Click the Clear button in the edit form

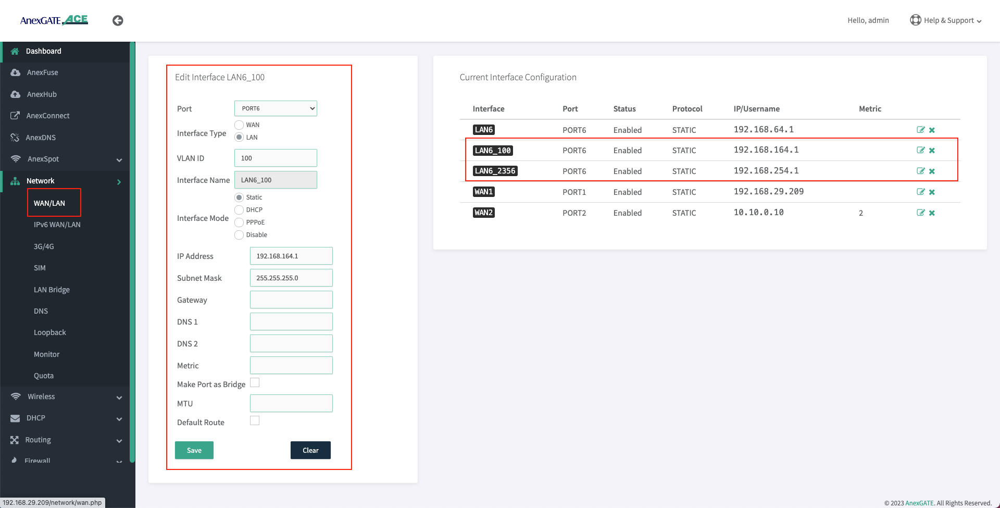(x=310, y=450)
